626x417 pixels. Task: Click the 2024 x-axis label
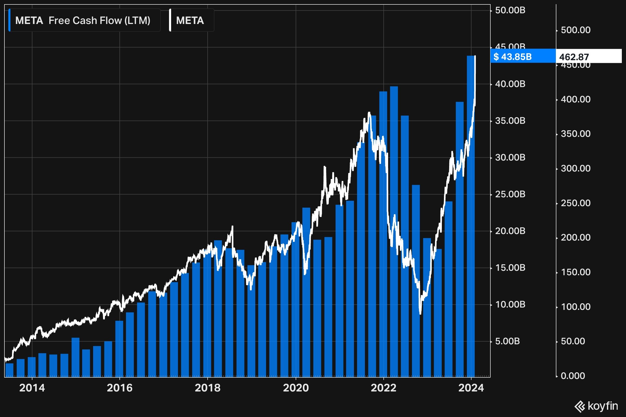coord(471,388)
